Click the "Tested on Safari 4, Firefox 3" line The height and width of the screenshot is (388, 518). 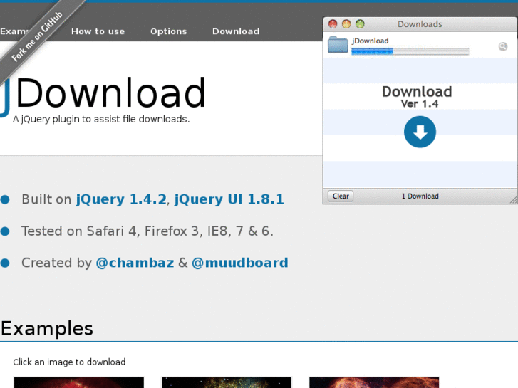pos(147,231)
